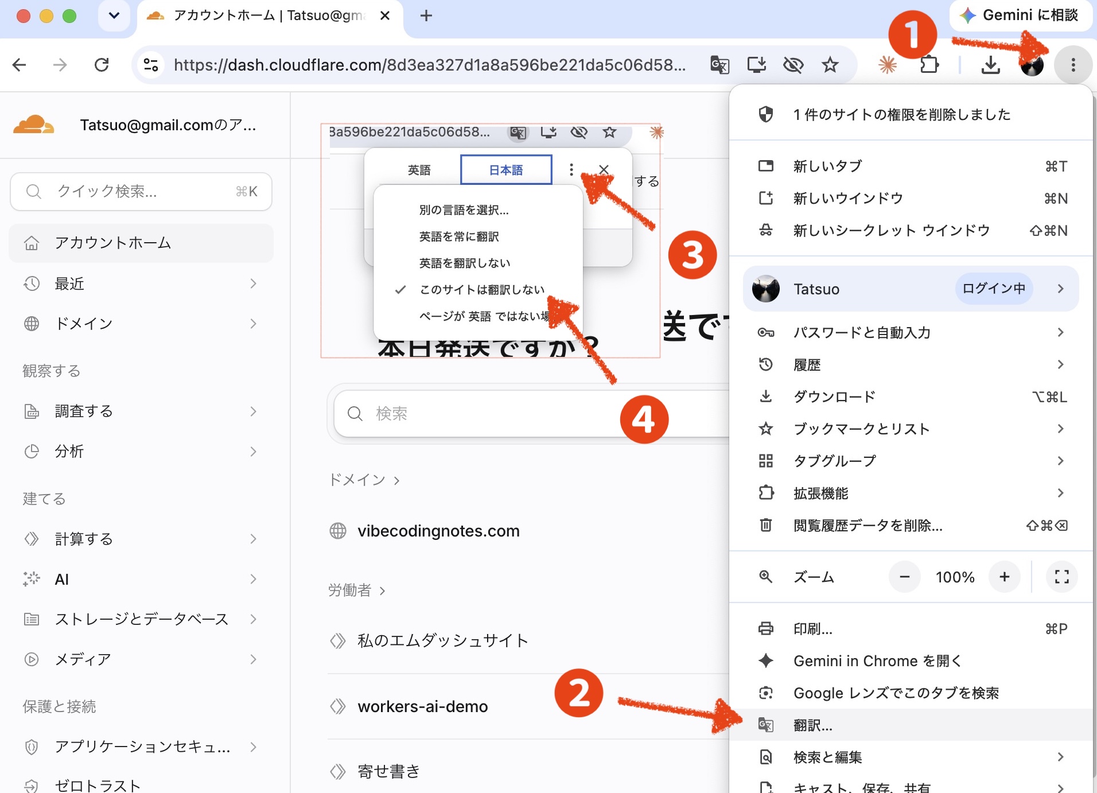The width and height of the screenshot is (1097, 793).
Task: Open the tab search dropdown arrow
Action: pyautogui.click(x=114, y=15)
